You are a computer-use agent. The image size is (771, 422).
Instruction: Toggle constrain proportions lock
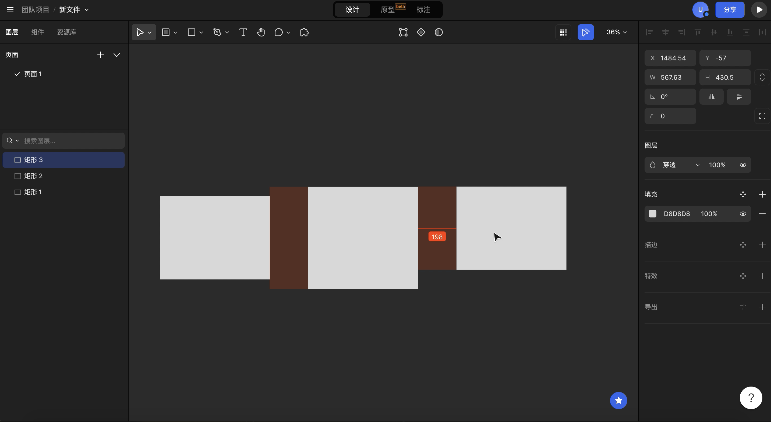762,77
